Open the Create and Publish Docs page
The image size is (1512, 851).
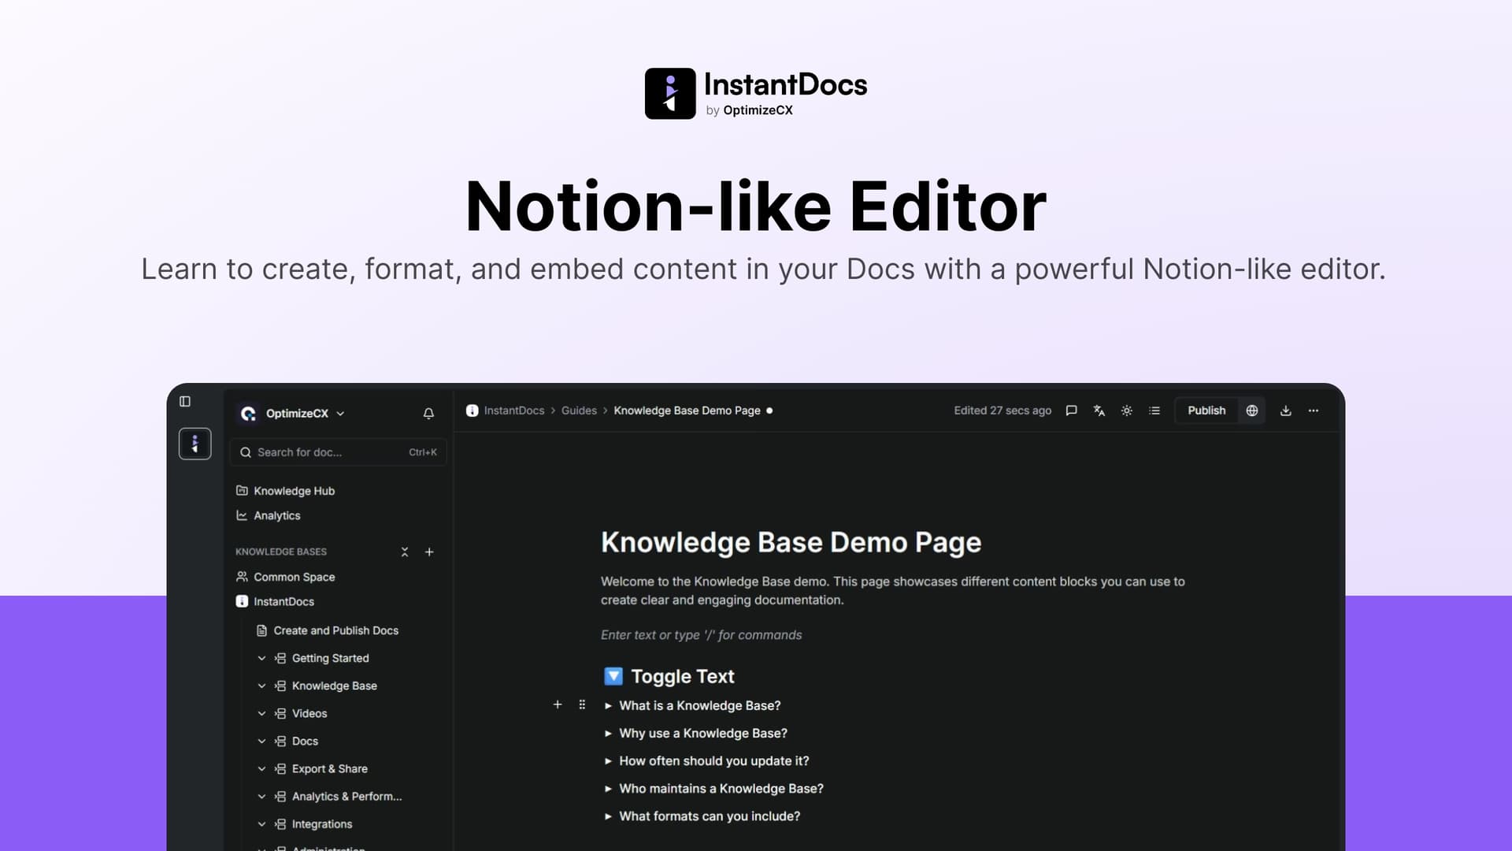(335, 630)
